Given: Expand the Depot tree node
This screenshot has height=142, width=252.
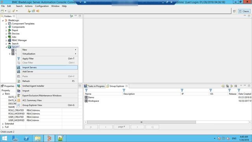Looking at the screenshot, I should pos(6,30).
